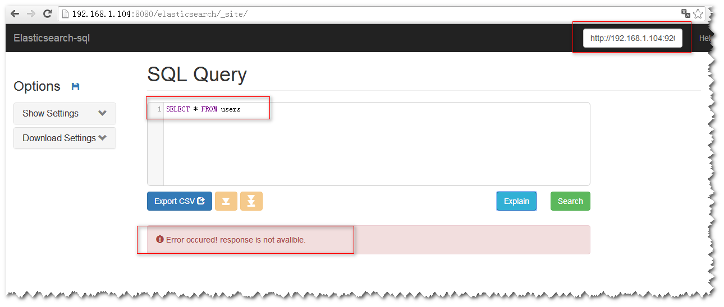Image resolution: width=724 pixels, height=307 pixels.
Task: Select the error message 'Error occured! response is not avalible.'
Action: (x=236, y=240)
